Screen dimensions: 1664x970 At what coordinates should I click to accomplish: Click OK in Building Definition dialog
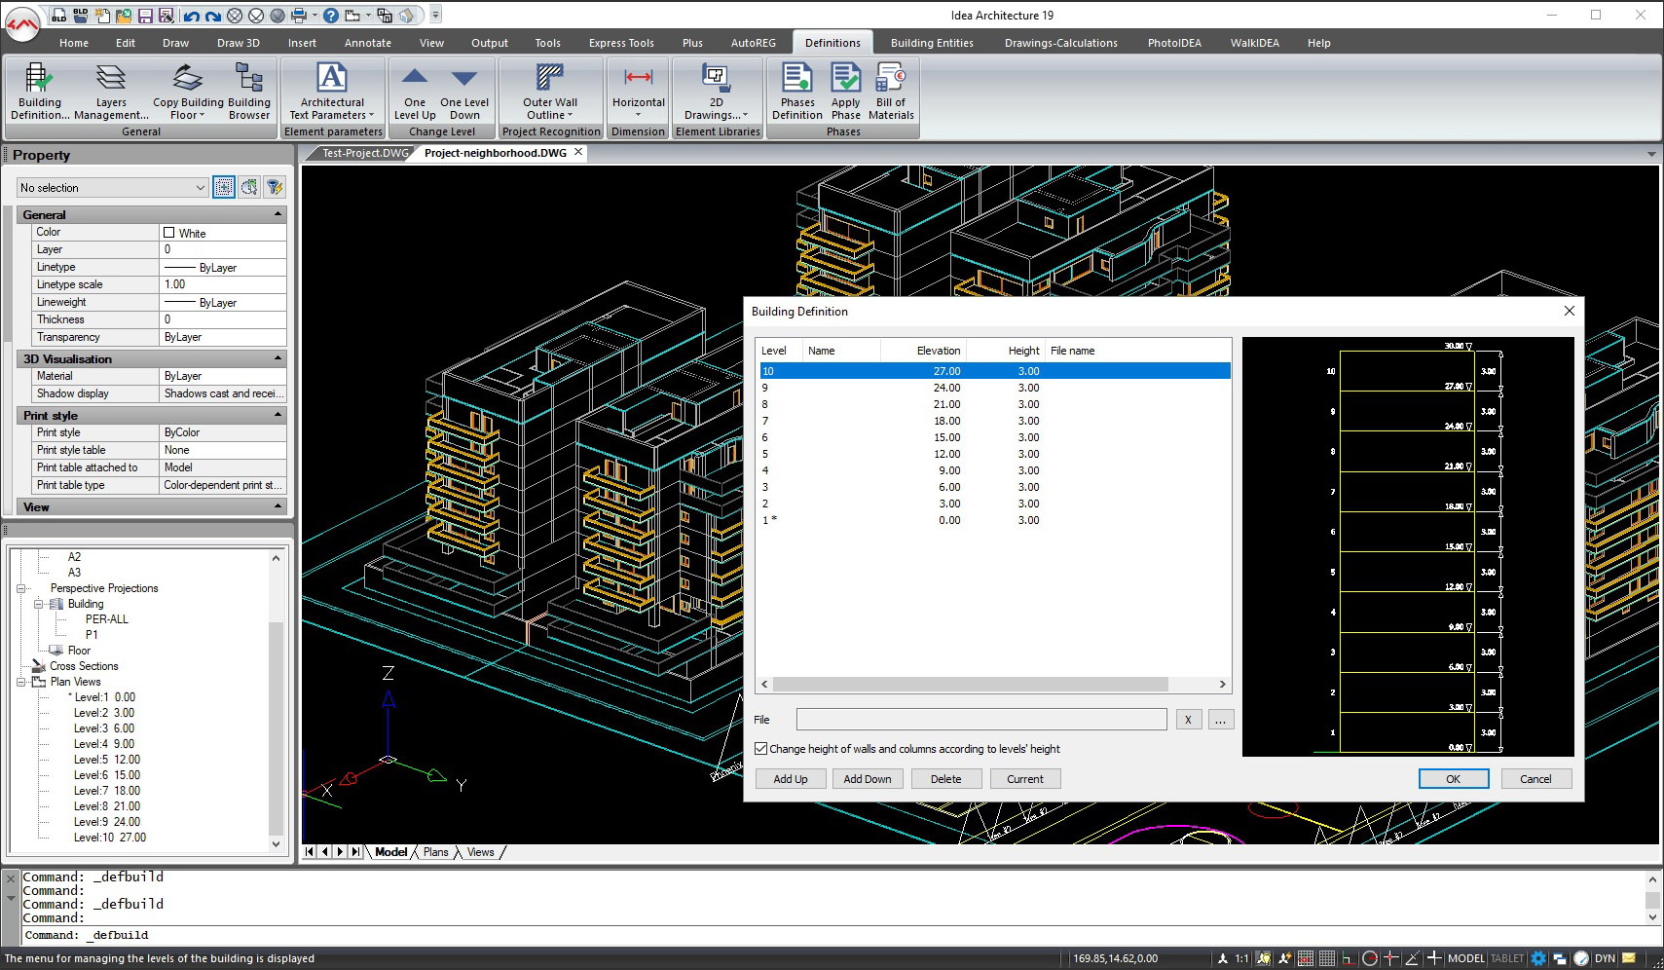coord(1453,779)
